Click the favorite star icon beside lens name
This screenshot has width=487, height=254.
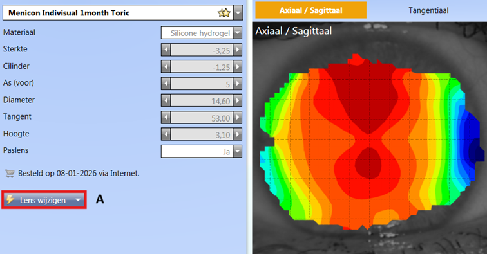pyautogui.click(x=224, y=13)
